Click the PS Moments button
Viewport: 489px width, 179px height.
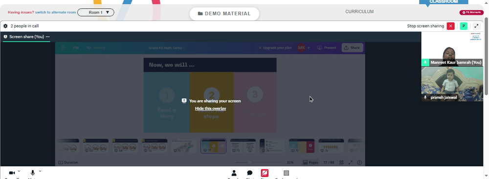click(471, 13)
